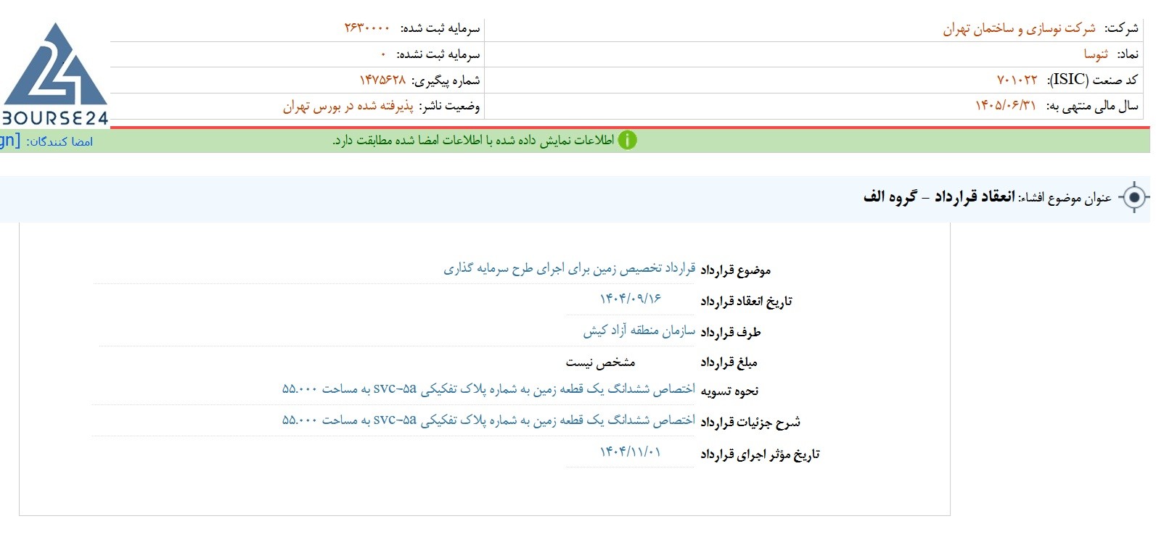
Task: Click the label نحوه تسویه
Action: (x=729, y=391)
